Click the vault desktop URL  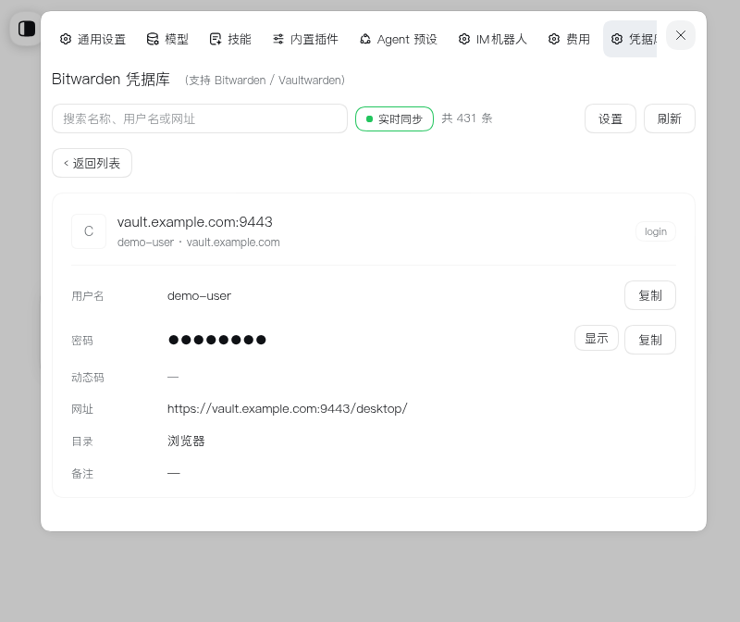[287, 408]
